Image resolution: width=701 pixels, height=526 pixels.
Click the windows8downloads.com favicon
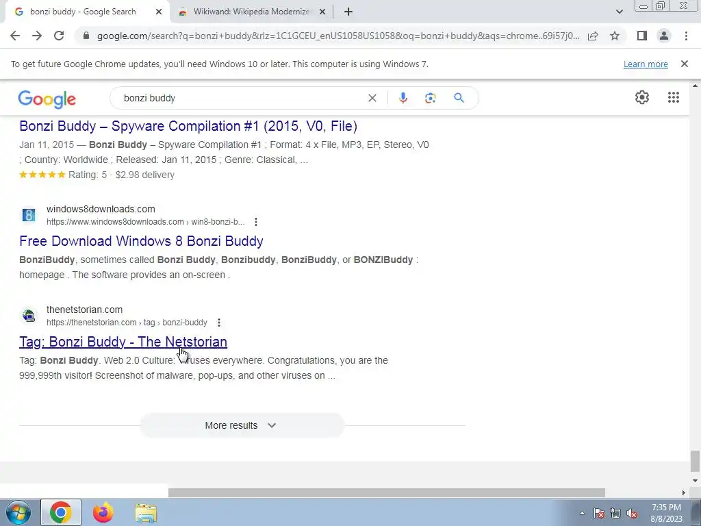point(29,215)
